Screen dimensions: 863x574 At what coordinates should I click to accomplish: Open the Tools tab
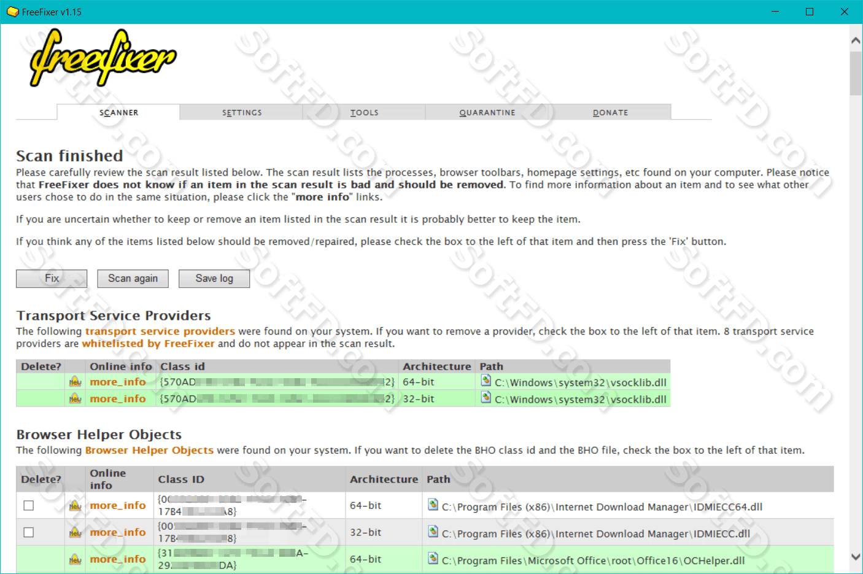point(364,112)
